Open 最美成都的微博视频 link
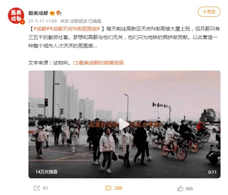This screenshot has height=195, width=228. pyautogui.click(x=101, y=63)
